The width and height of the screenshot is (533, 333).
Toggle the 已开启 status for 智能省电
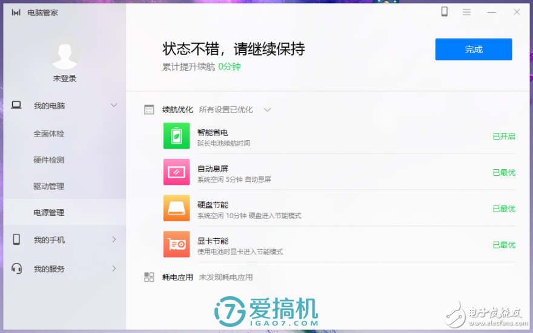(503, 137)
